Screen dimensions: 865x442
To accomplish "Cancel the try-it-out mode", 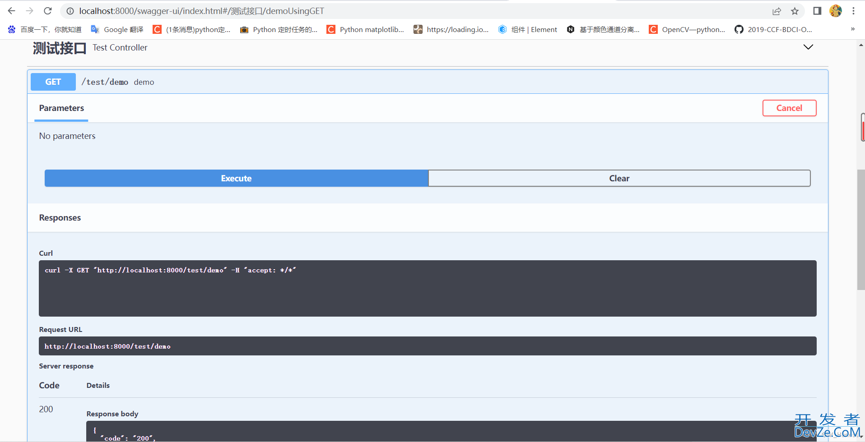I will [789, 108].
